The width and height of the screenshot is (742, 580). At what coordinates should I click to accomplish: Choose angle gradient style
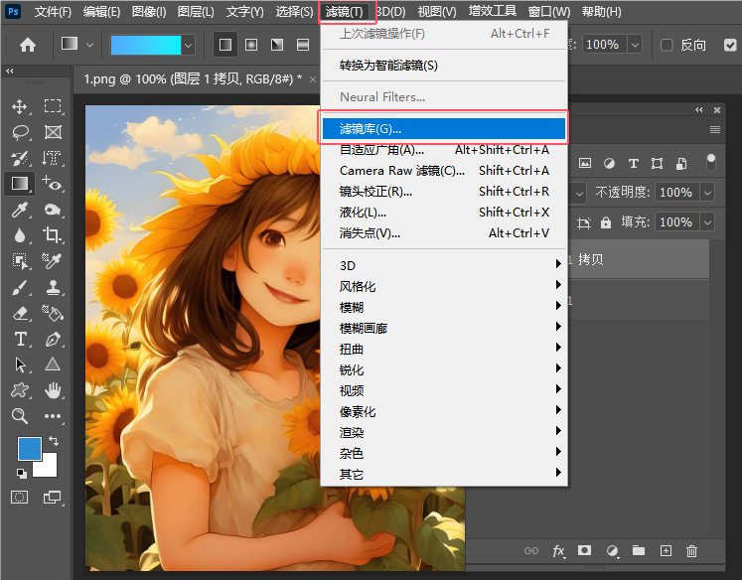click(x=277, y=45)
